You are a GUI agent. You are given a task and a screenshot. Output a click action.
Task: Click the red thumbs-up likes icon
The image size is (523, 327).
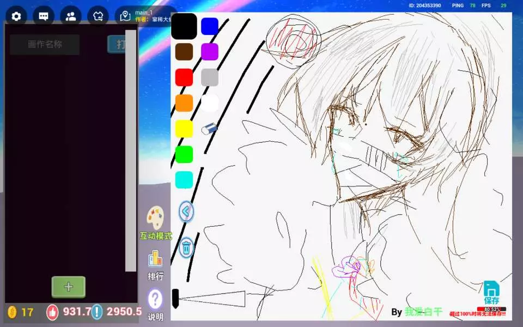(52, 312)
